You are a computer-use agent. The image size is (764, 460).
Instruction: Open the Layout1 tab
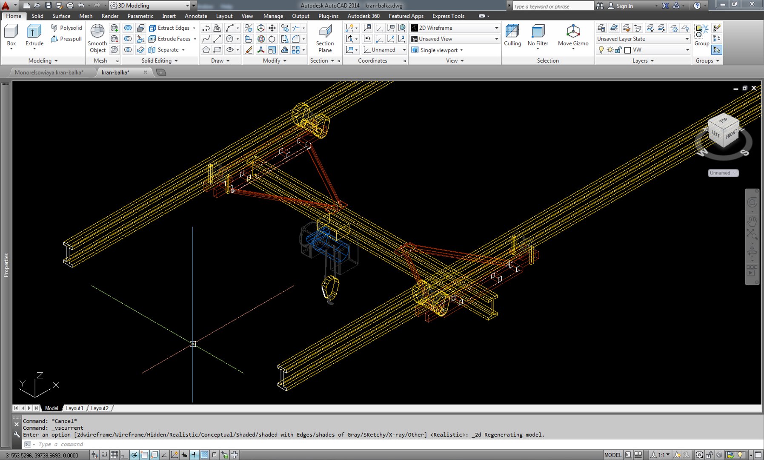74,408
